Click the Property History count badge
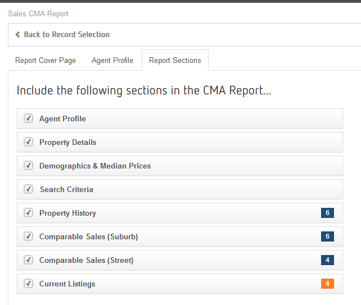 pyautogui.click(x=327, y=213)
